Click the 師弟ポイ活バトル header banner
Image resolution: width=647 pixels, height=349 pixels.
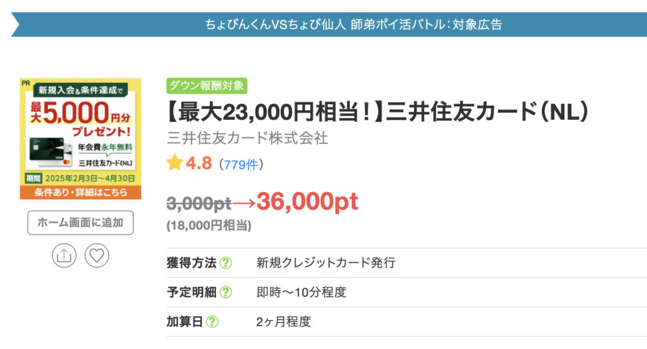click(x=329, y=25)
